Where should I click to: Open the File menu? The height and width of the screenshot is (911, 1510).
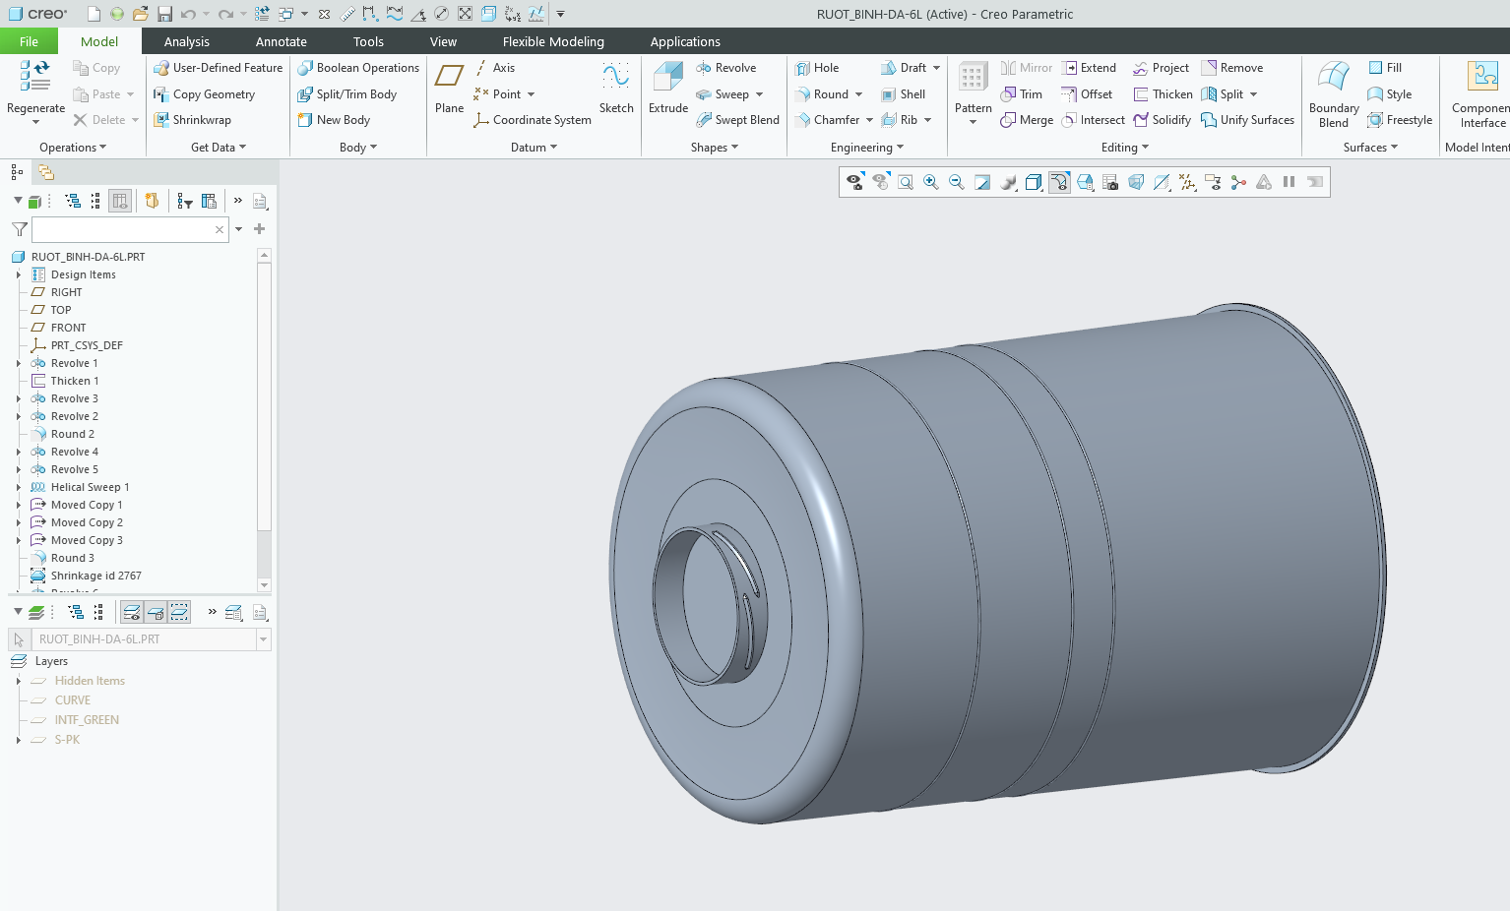29,41
